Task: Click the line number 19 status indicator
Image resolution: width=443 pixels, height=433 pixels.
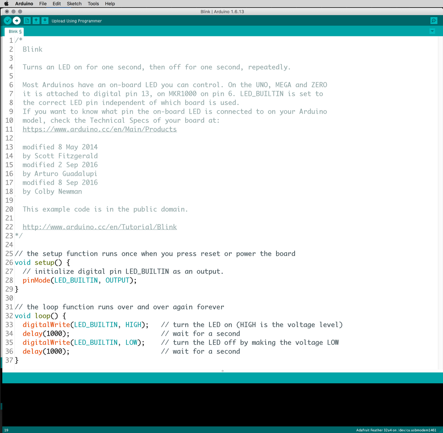Action: (6, 430)
